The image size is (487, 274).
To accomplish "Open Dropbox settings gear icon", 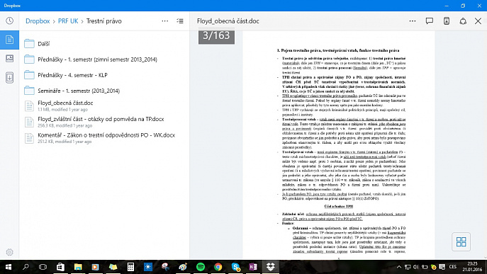I will pyautogui.click(x=10, y=252).
